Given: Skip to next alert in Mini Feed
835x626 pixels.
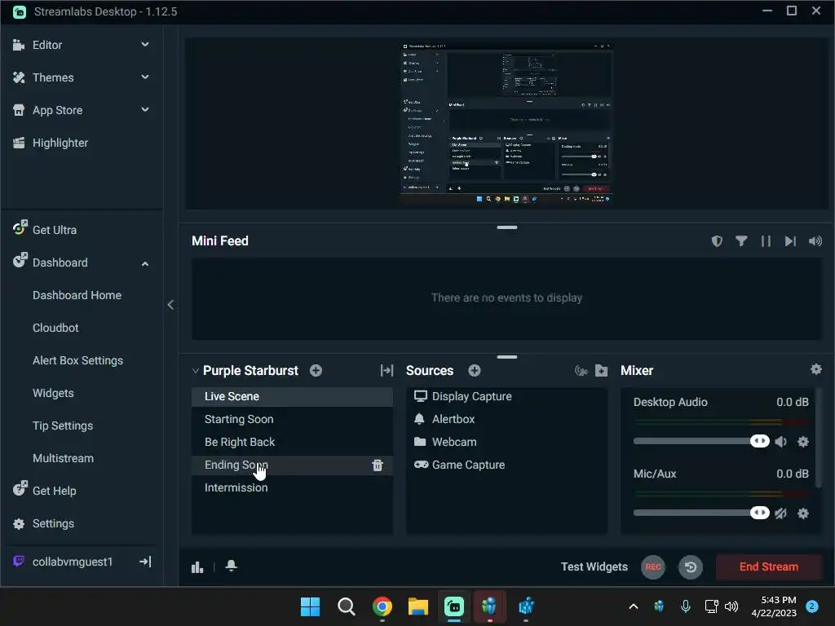Looking at the screenshot, I should [790, 241].
